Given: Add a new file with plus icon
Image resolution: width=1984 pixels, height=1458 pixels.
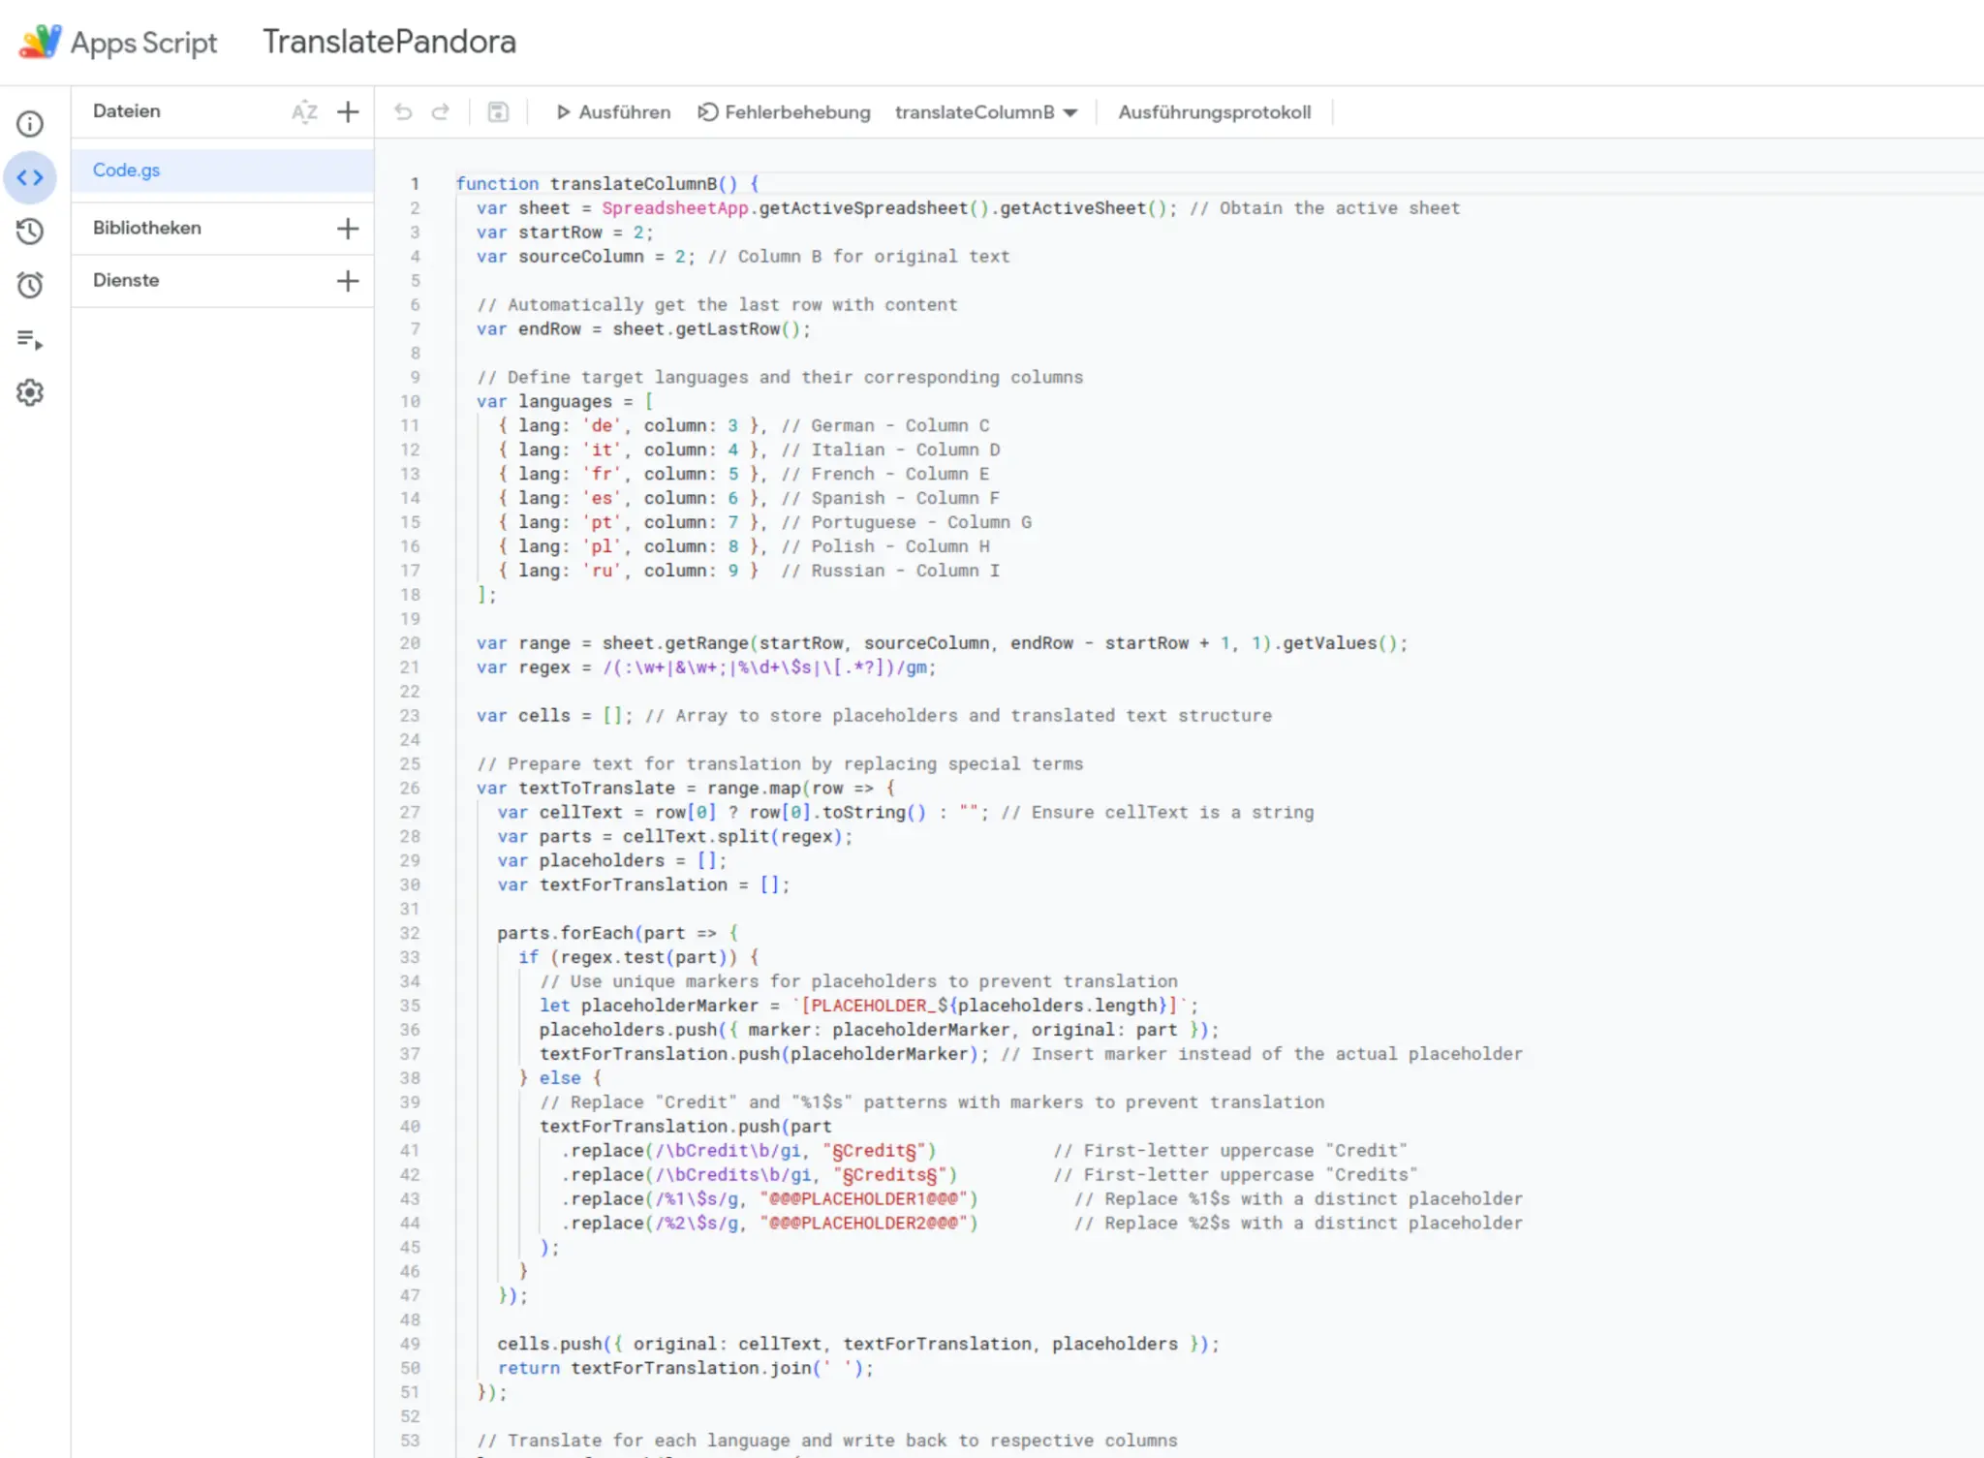Looking at the screenshot, I should pyautogui.click(x=348, y=111).
